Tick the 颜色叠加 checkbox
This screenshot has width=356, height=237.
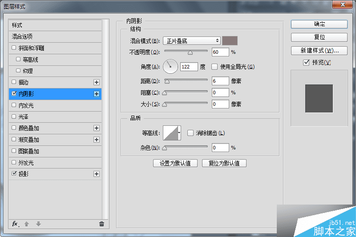[x=14, y=128]
